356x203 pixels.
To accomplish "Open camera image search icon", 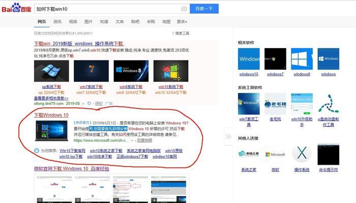I will [184, 9].
